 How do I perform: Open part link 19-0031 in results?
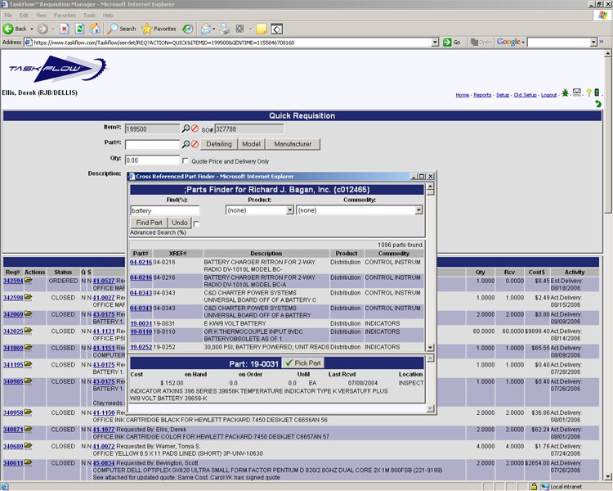pyautogui.click(x=141, y=323)
